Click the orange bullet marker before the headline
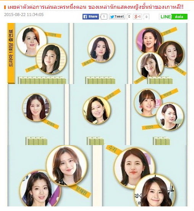The height and width of the screenshot is (211, 194). click(x=5, y=7)
